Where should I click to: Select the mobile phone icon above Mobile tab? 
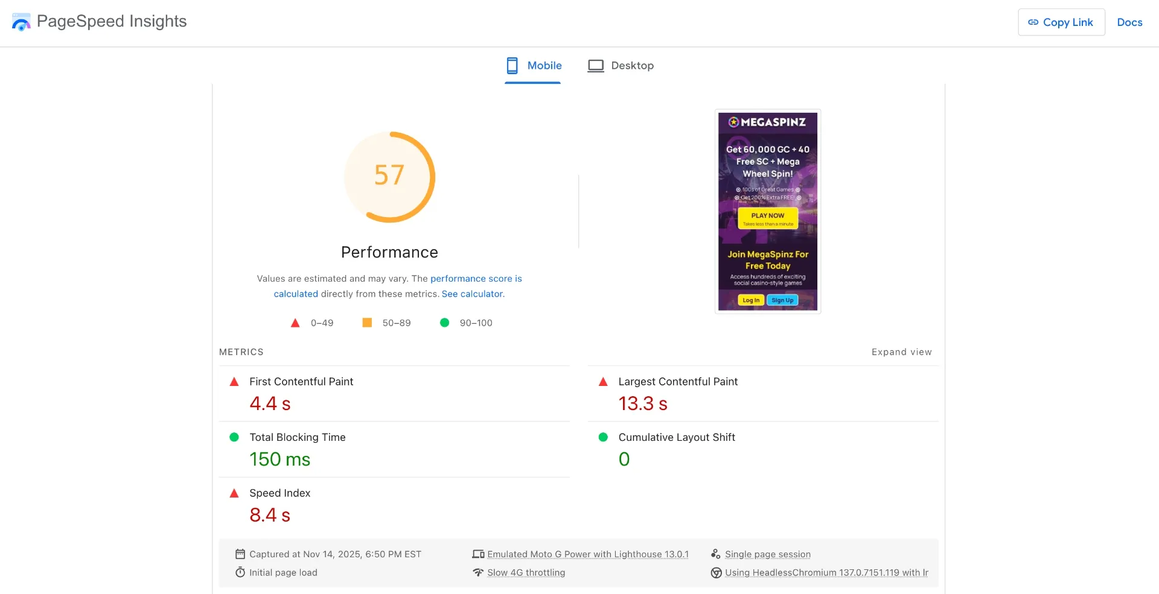[x=512, y=65]
